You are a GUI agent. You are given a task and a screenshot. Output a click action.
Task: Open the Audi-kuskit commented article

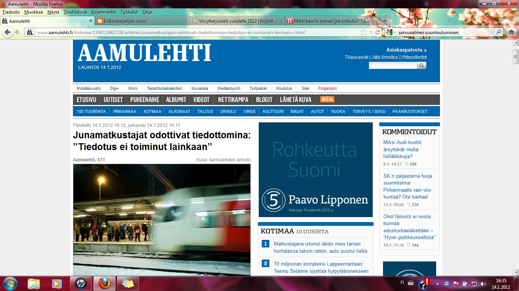[403, 149]
